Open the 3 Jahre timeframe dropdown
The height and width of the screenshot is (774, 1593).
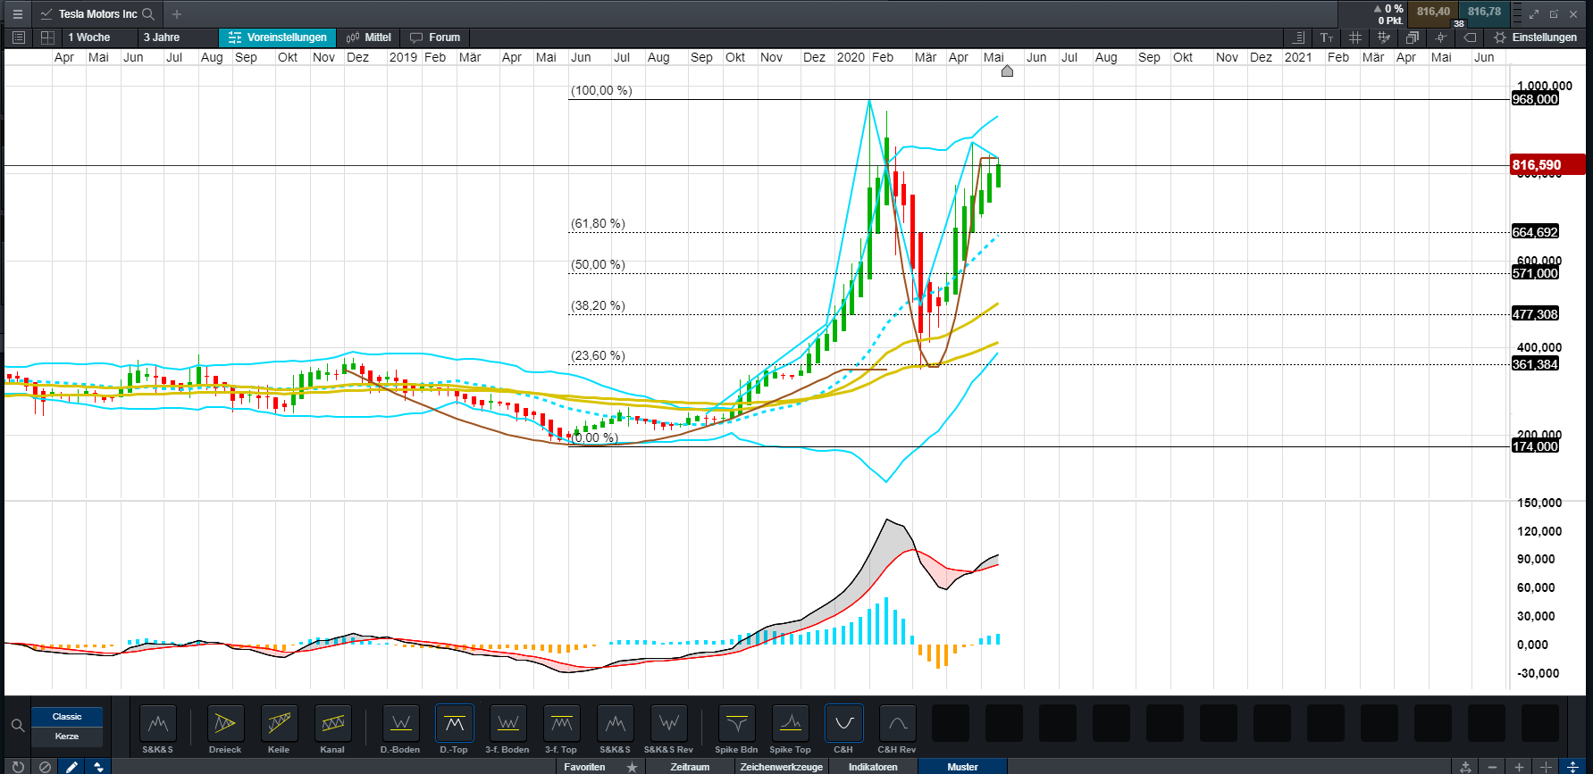[x=162, y=37]
